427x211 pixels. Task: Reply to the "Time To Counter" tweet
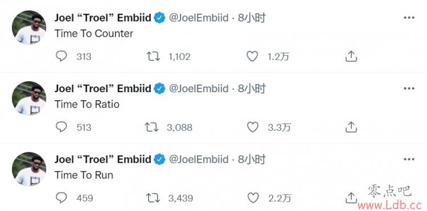61,56
